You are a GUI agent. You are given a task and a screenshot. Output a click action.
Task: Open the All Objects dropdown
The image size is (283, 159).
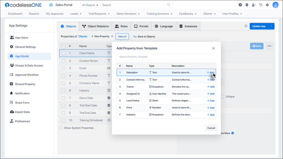click(90, 5)
